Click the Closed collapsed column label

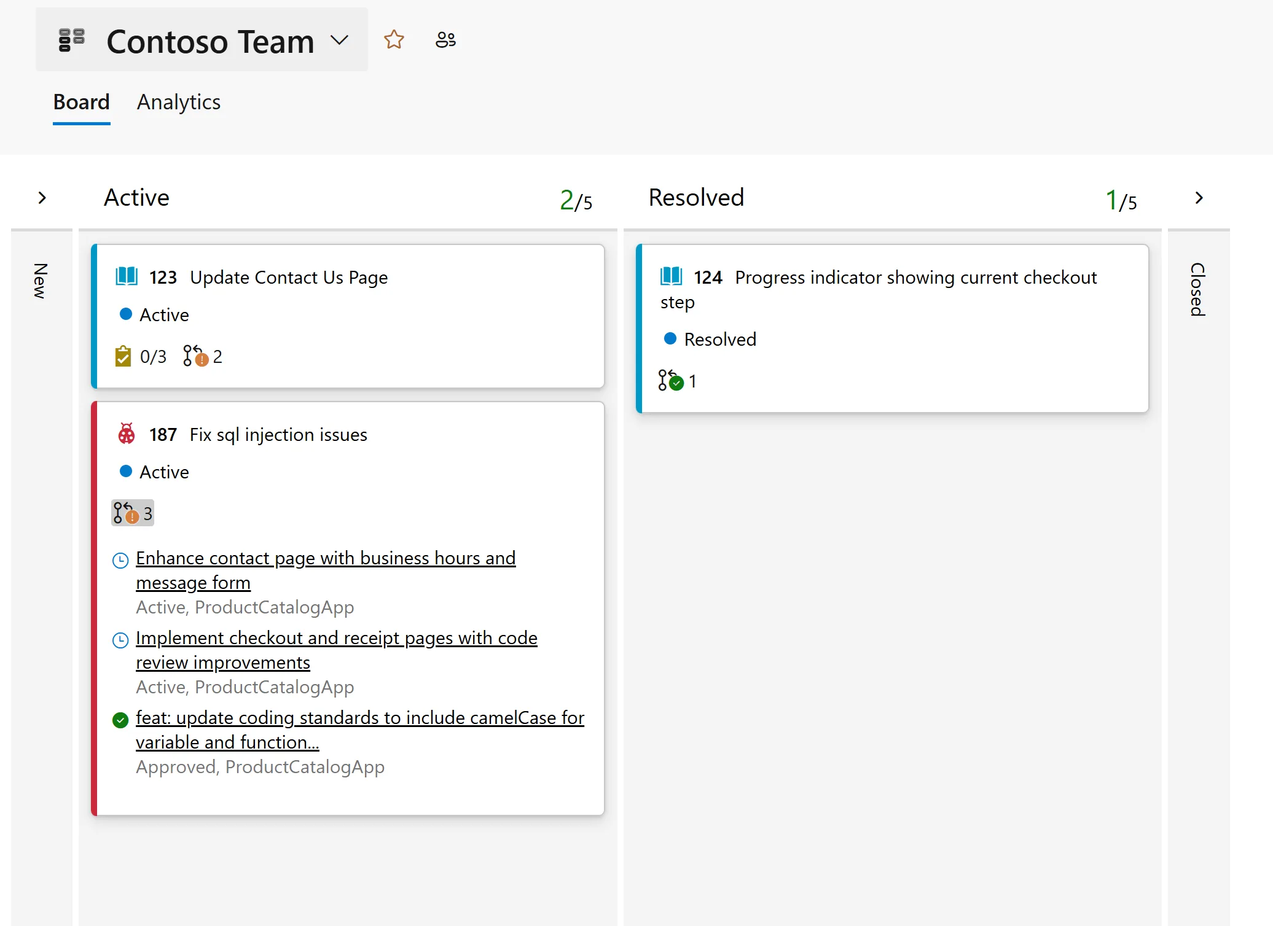pyautogui.click(x=1198, y=290)
